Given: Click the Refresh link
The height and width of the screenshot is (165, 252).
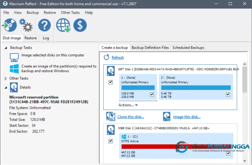Looking at the screenshot, I should click(118, 57).
